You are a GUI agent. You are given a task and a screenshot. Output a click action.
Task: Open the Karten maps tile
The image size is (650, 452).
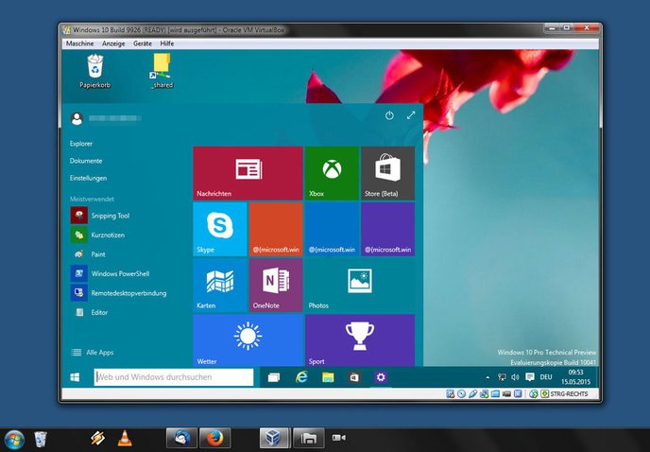pos(220,286)
